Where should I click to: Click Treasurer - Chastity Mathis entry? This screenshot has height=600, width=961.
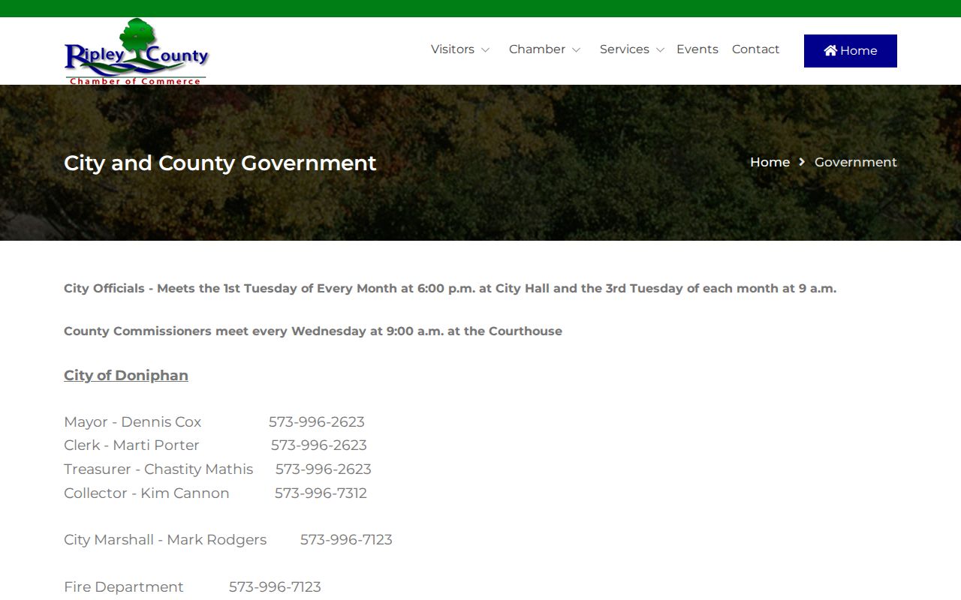point(158,469)
